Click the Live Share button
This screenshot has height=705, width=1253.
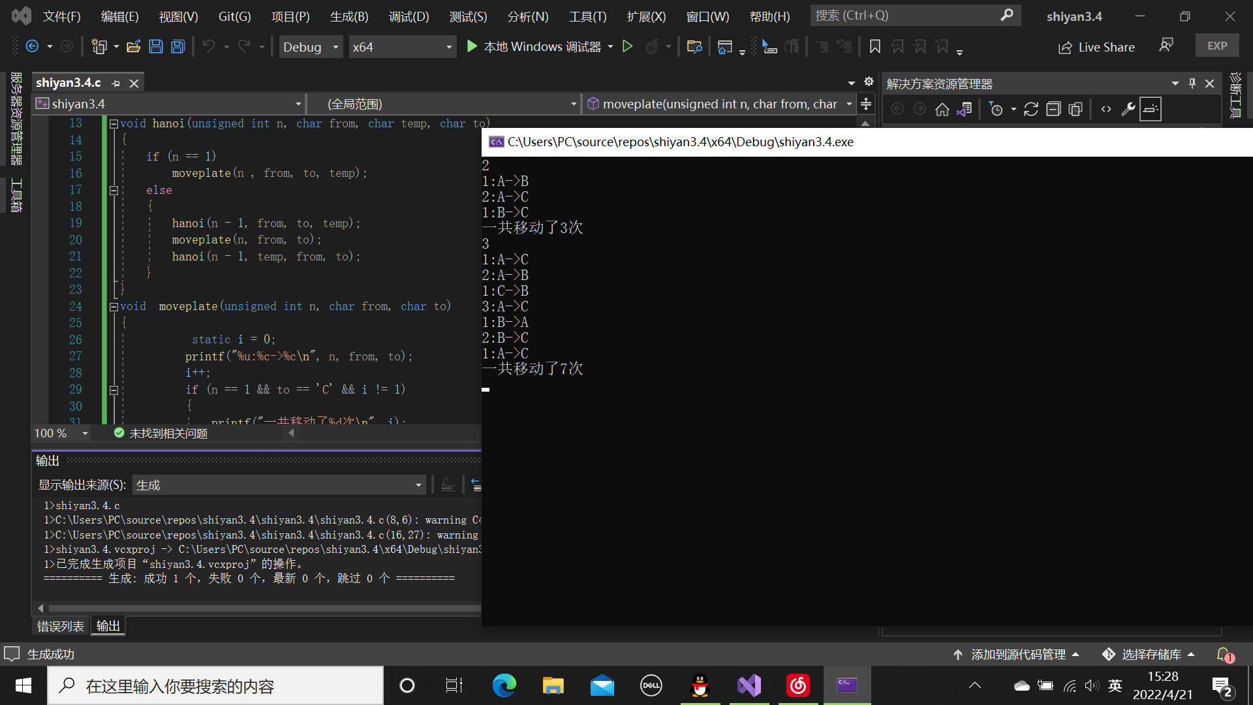coord(1096,47)
